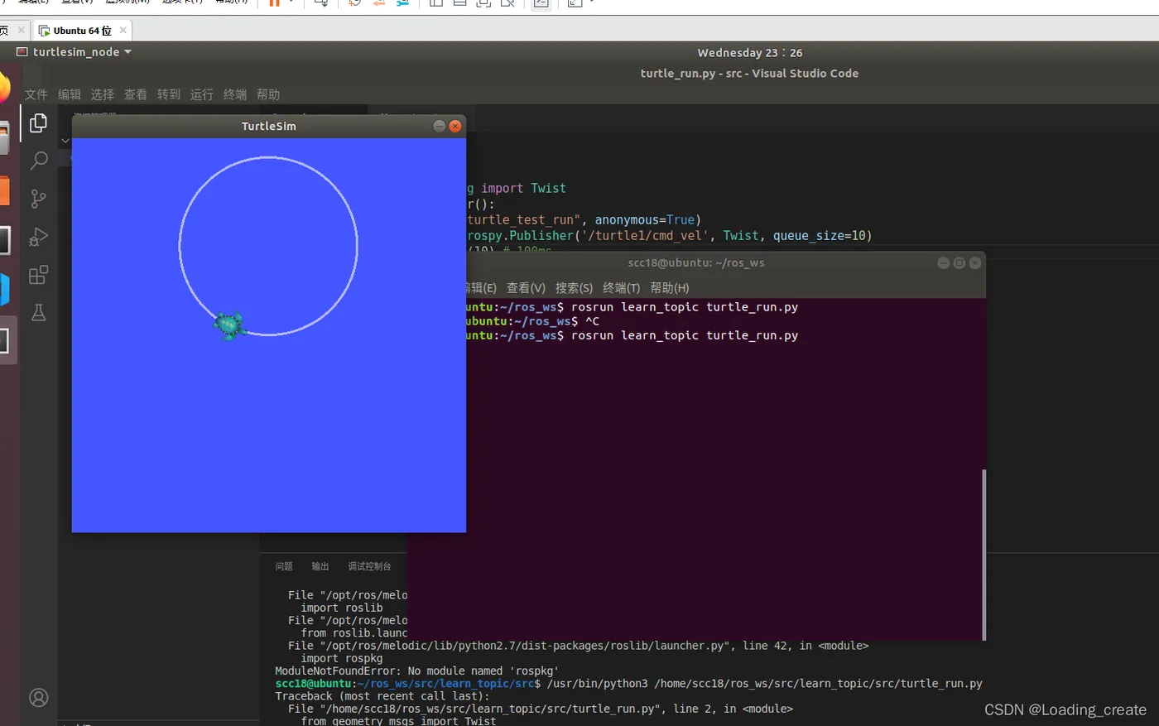The width and height of the screenshot is (1159, 726).
Task: Open the 选择 menu in VS Code
Action: (x=102, y=94)
